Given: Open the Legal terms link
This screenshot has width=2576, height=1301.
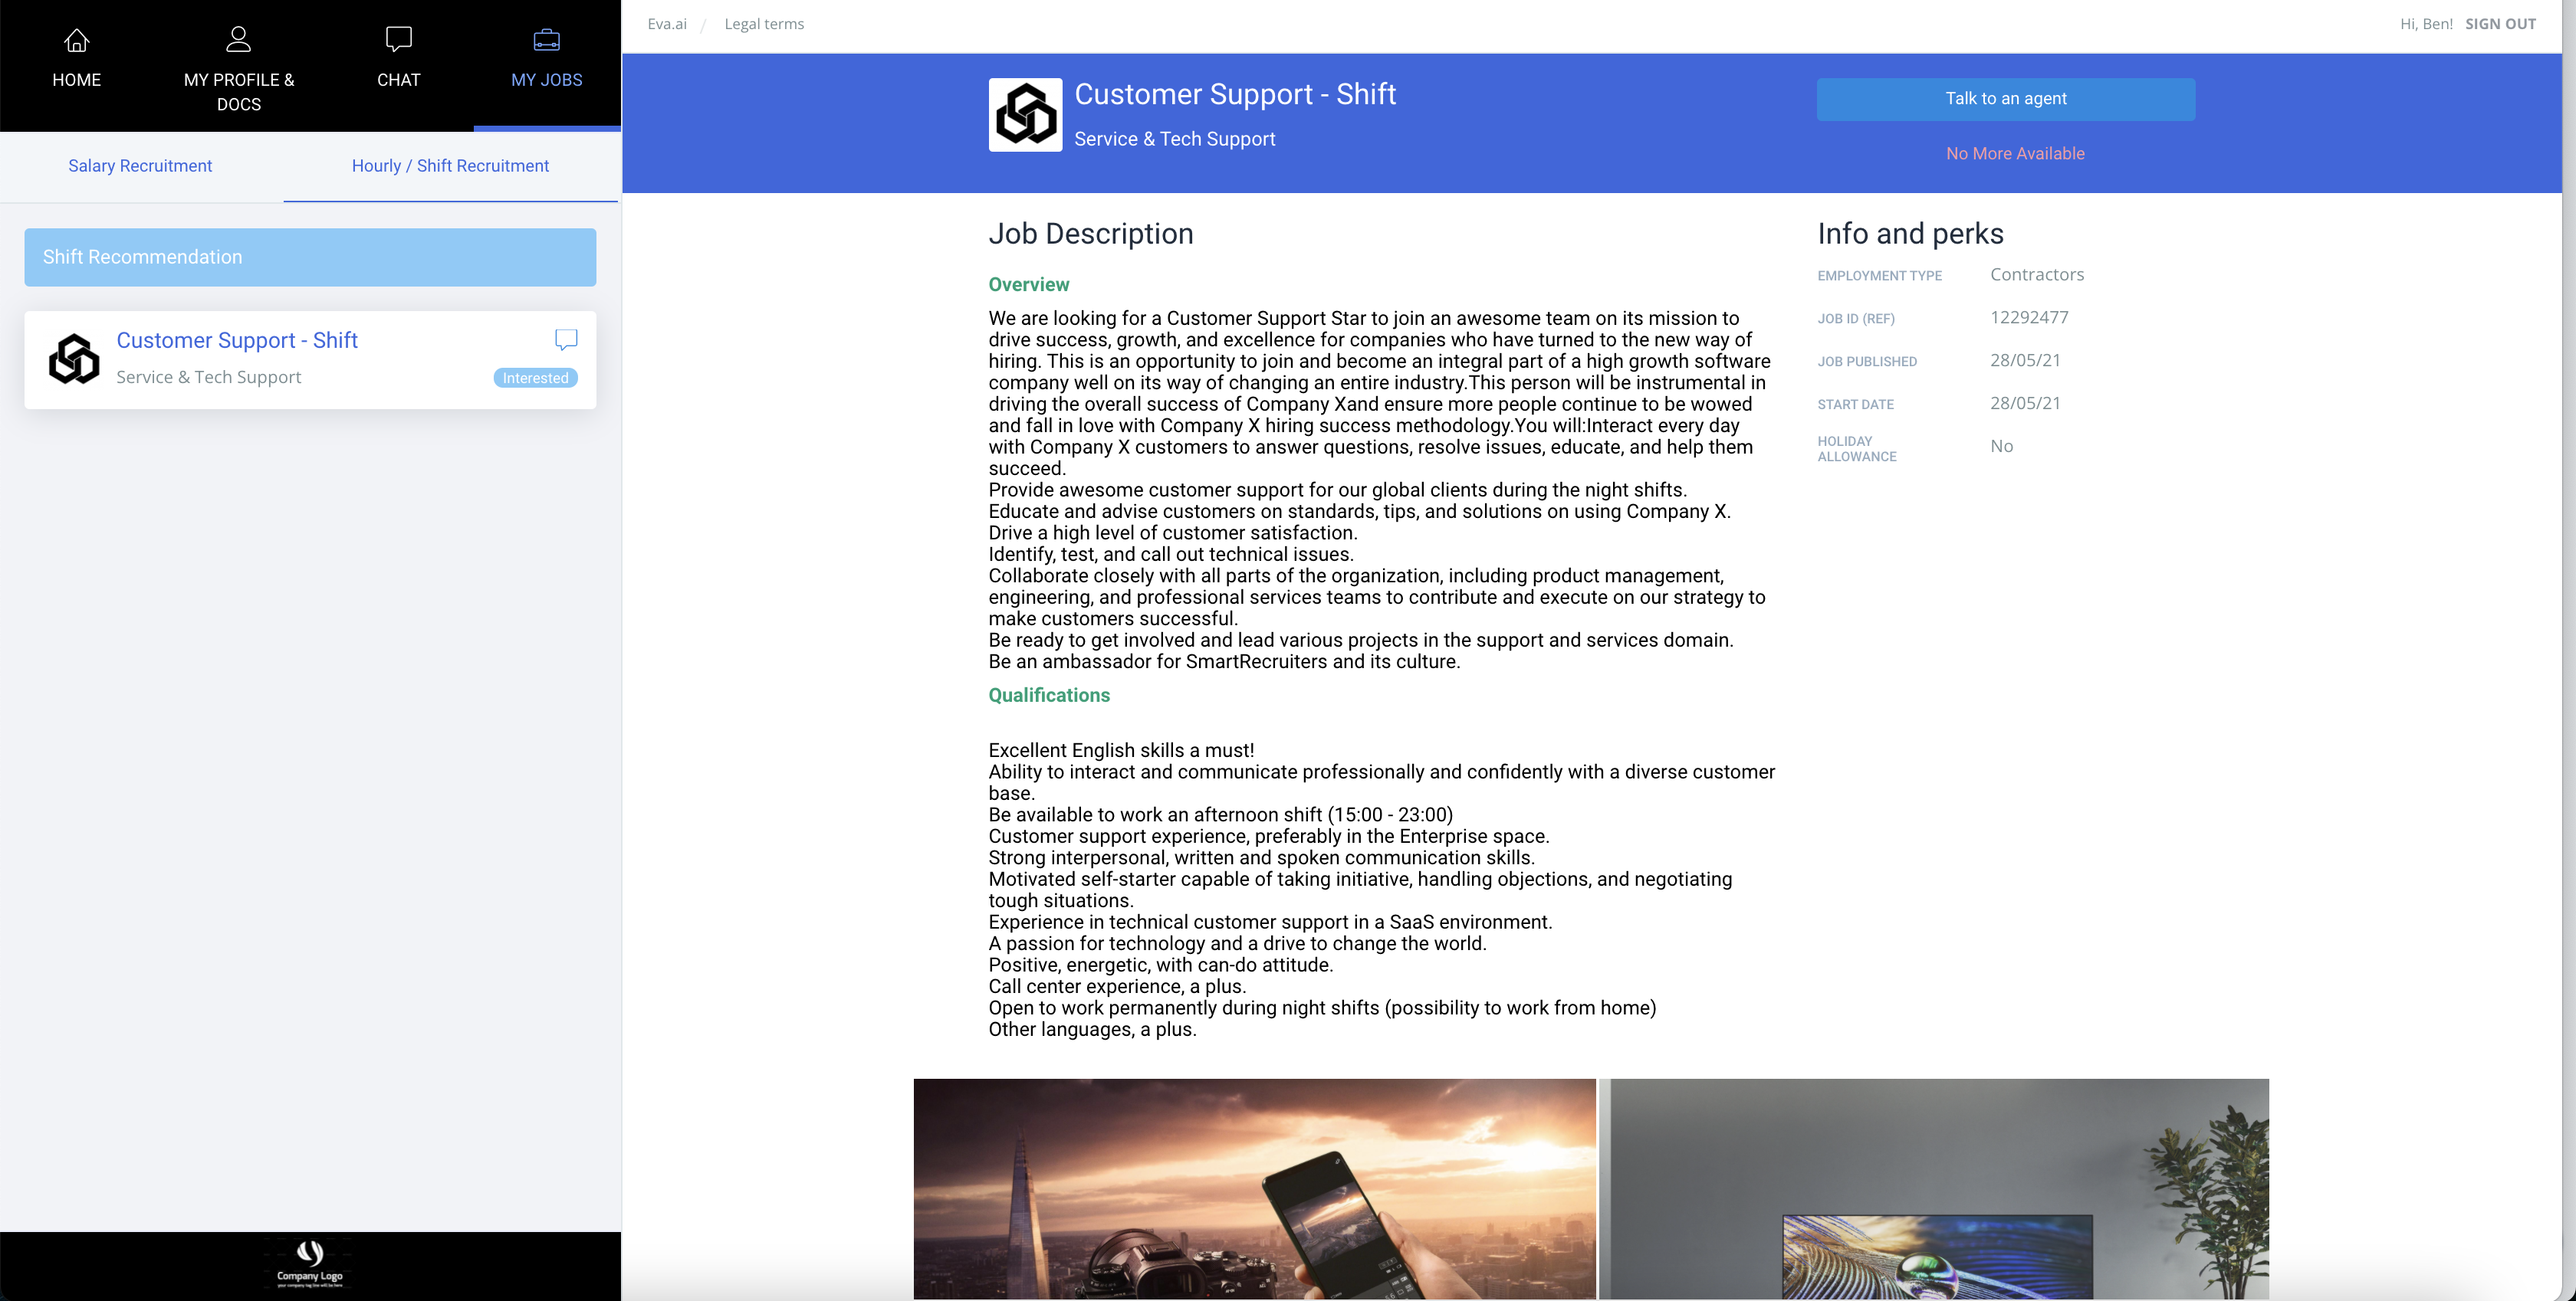Looking at the screenshot, I should 764,24.
